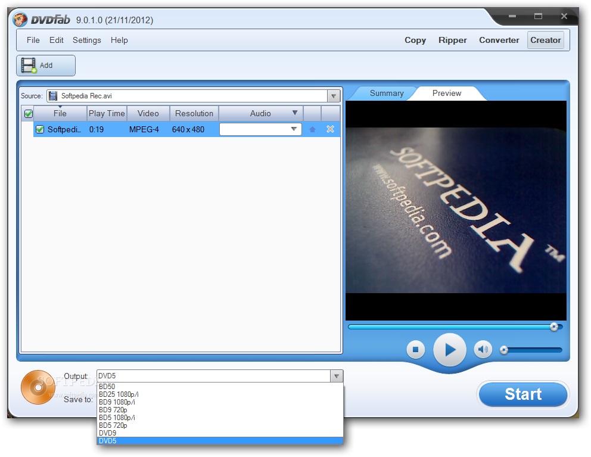Sort by the Play Time column header
This screenshot has height=457, width=591.
(107, 113)
